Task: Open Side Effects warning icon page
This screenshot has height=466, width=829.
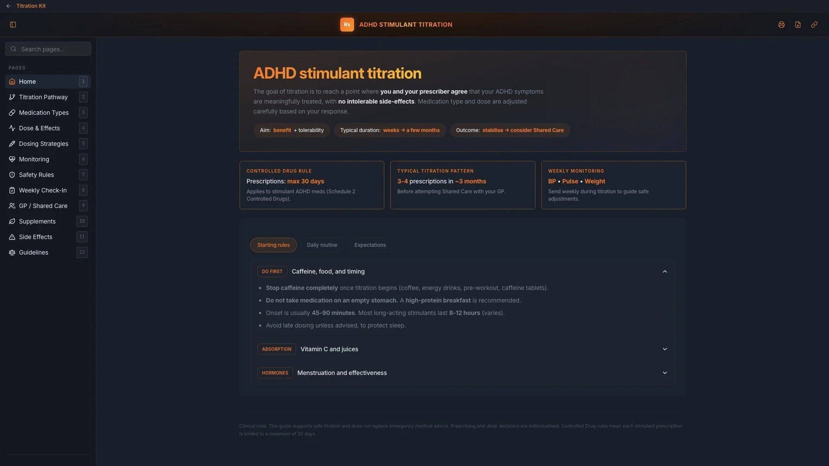Action: [12, 237]
